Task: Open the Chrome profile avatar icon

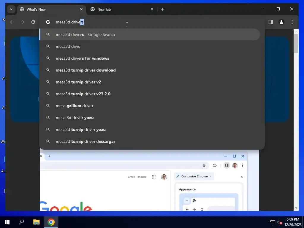Action: coord(281,22)
